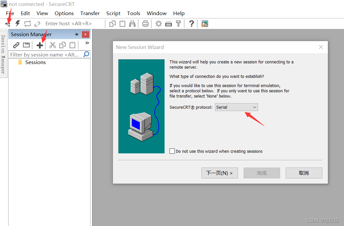Click the Paste clipboard icon in main toolbar

(x=122, y=23)
